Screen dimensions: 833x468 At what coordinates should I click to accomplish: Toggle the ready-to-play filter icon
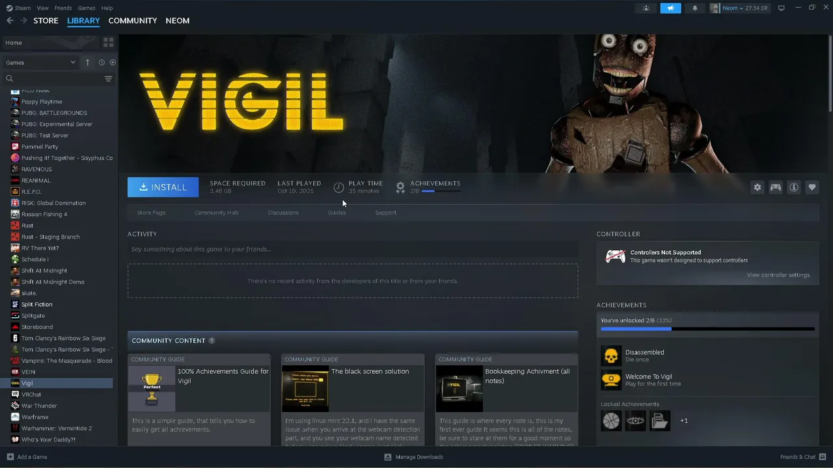point(113,62)
